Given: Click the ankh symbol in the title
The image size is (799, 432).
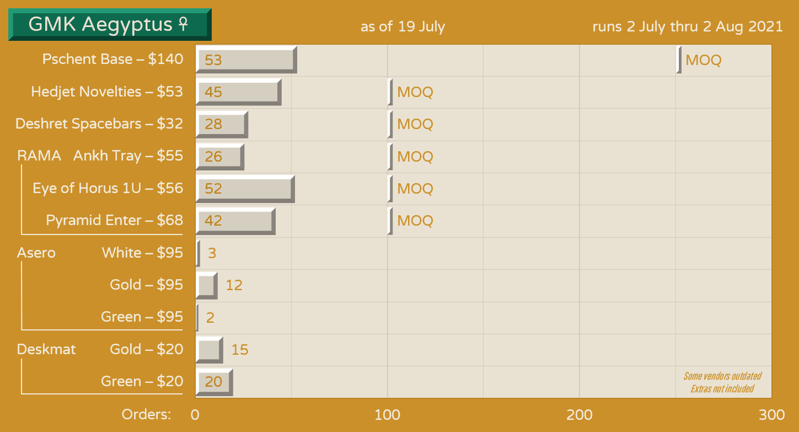Looking at the screenshot, I should (183, 24).
